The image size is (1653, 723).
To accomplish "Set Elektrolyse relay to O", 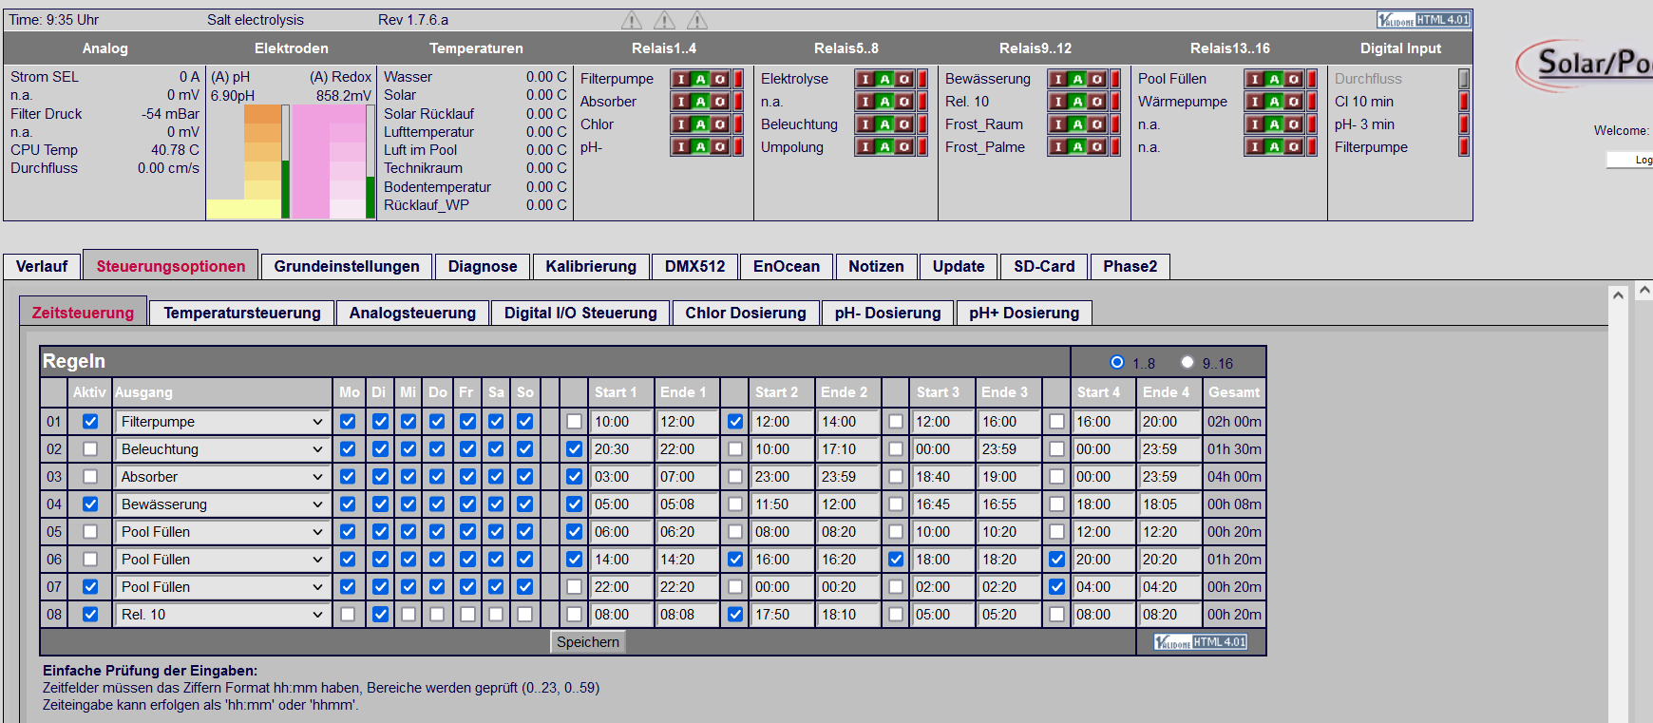I will click(x=903, y=79).
